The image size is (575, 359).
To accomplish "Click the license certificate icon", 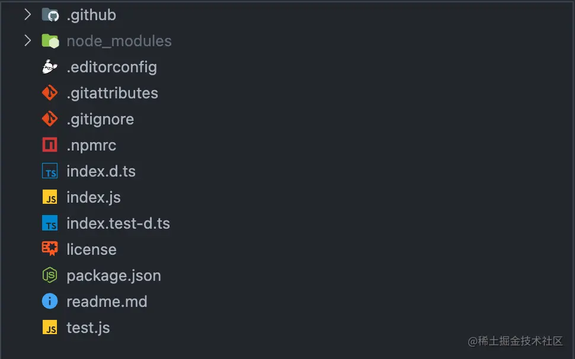I will pos(50,249).
